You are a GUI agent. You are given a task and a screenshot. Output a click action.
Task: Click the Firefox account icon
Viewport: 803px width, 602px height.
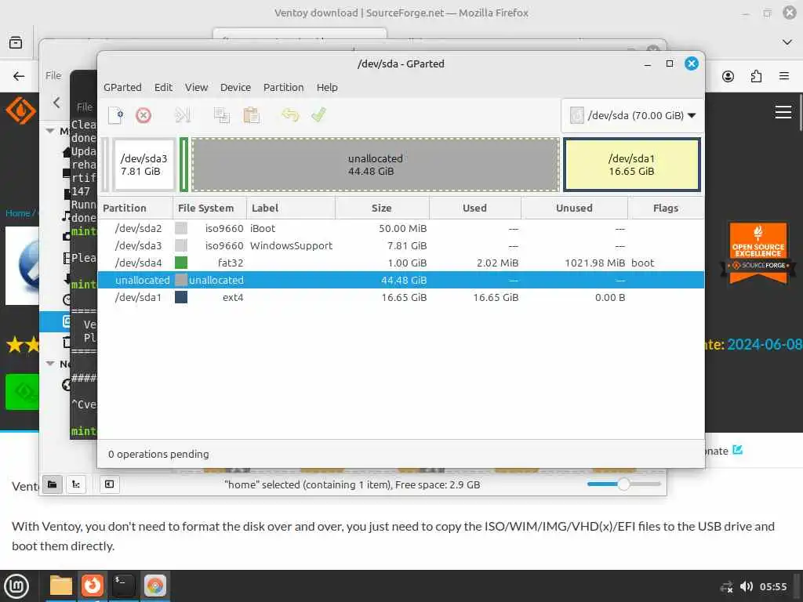(x=728, y=77)
